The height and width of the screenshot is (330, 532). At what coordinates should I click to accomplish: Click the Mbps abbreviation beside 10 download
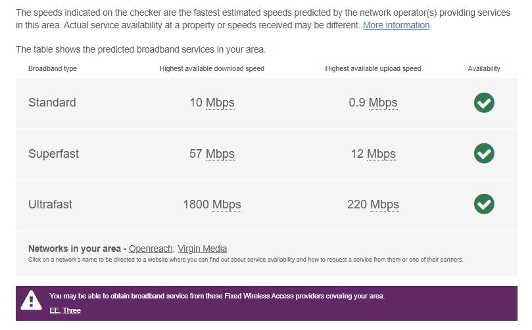pos(220,103)
